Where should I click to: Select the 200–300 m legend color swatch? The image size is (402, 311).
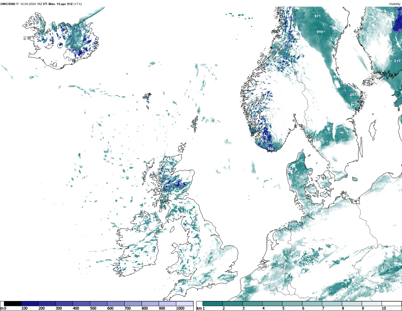click(x=47, y=303)
